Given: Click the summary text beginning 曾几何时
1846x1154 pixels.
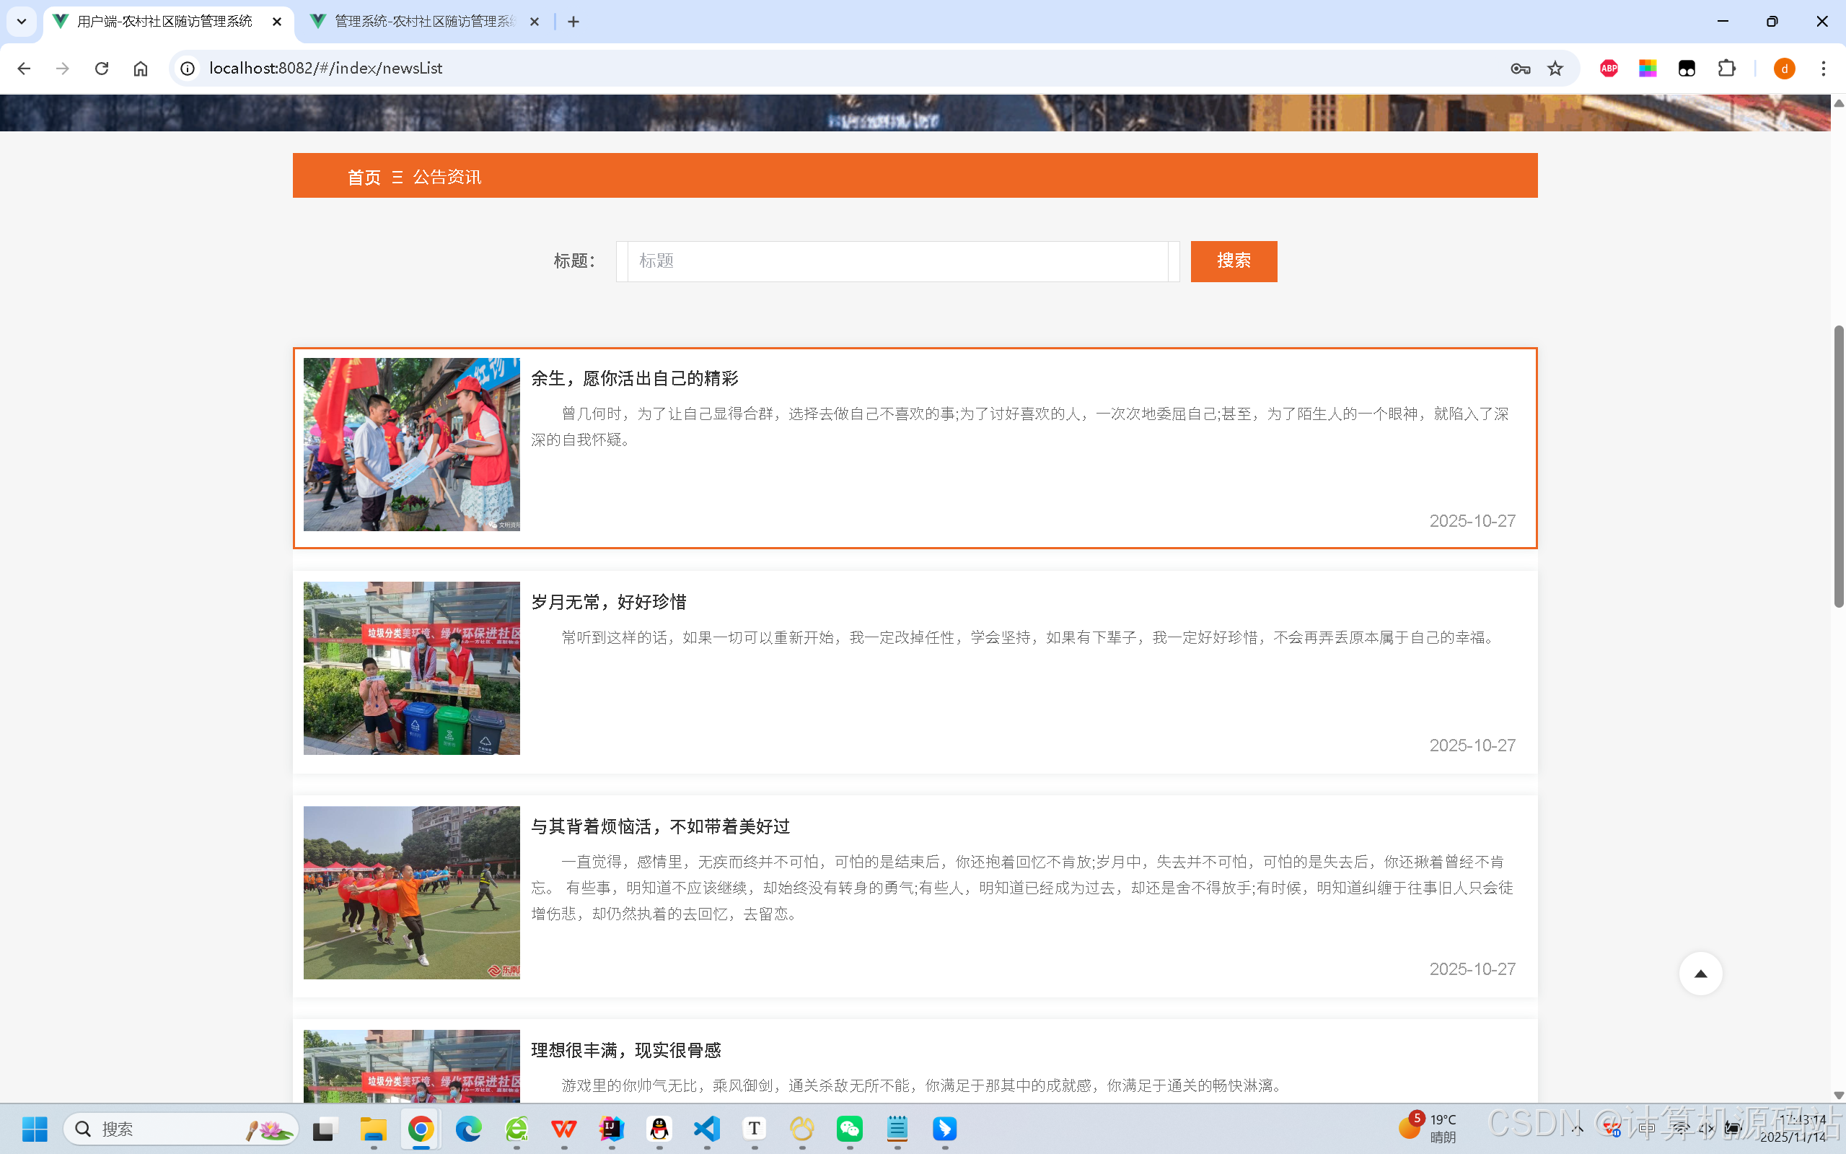Looking at the screenshot, I should point(1020,427).
